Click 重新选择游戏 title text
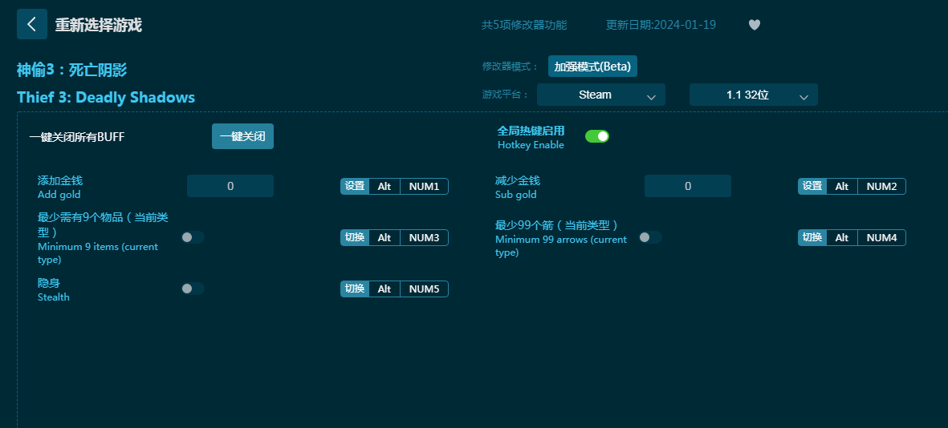This screenshot has height=428, width=948. coord(99,25)
